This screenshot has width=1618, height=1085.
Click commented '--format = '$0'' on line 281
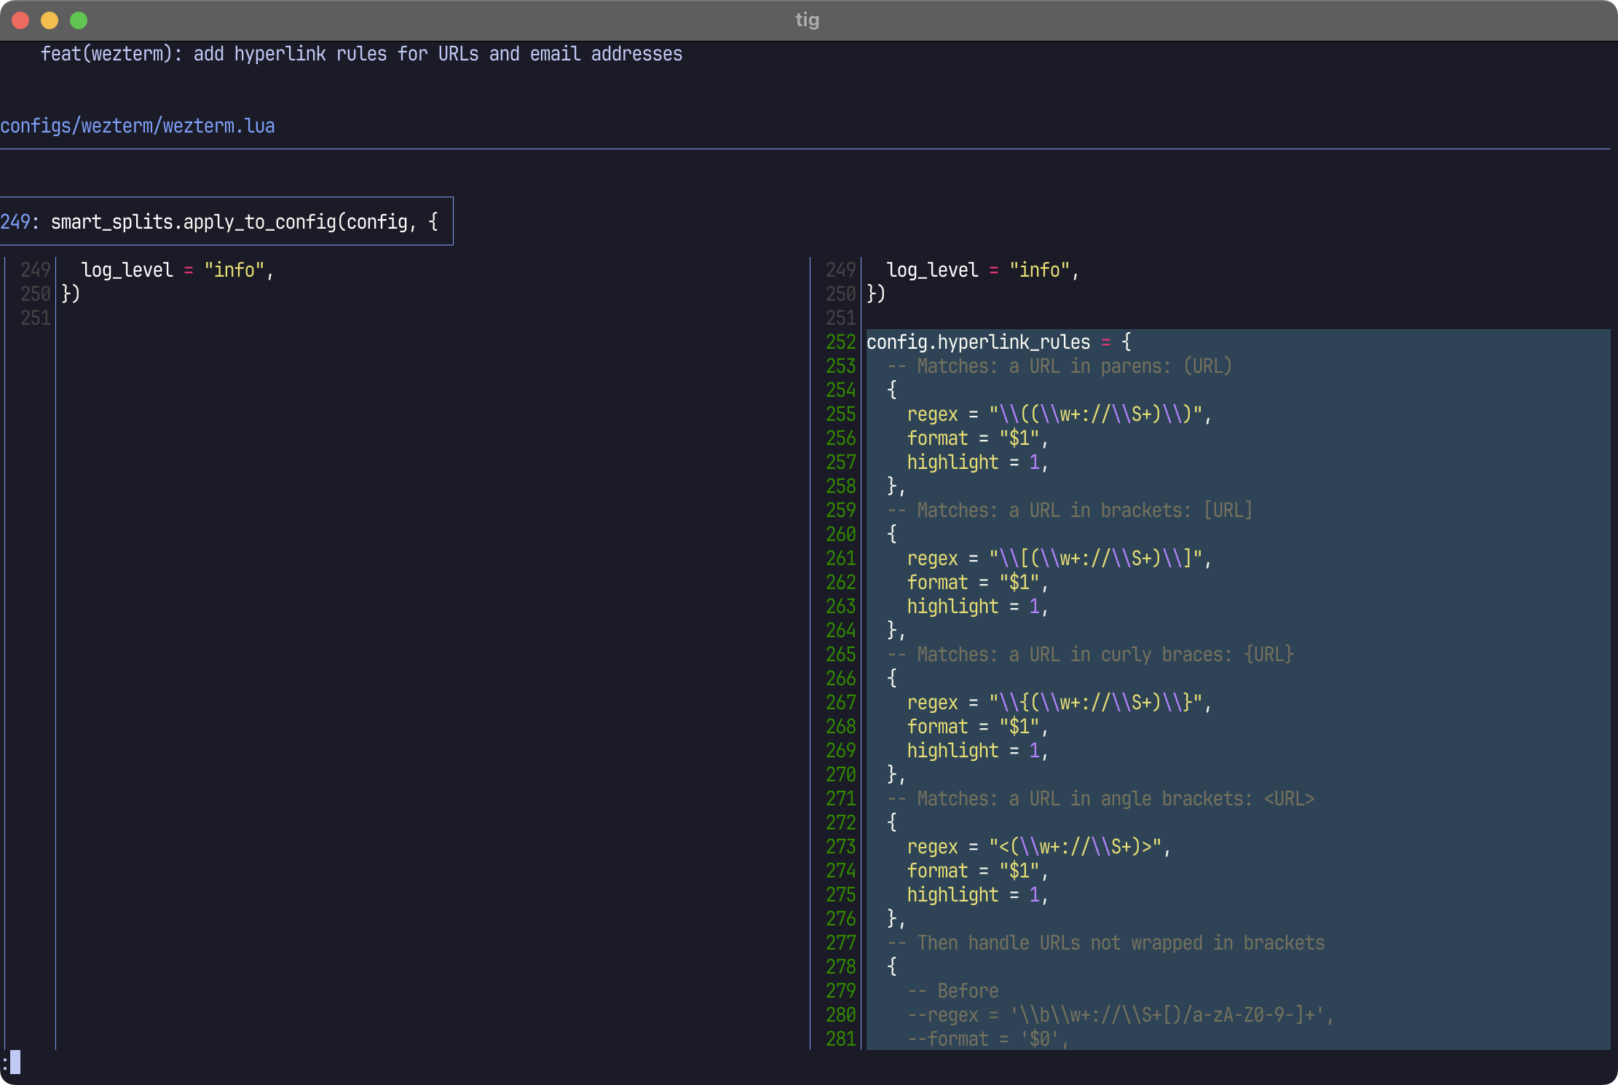988,1039
